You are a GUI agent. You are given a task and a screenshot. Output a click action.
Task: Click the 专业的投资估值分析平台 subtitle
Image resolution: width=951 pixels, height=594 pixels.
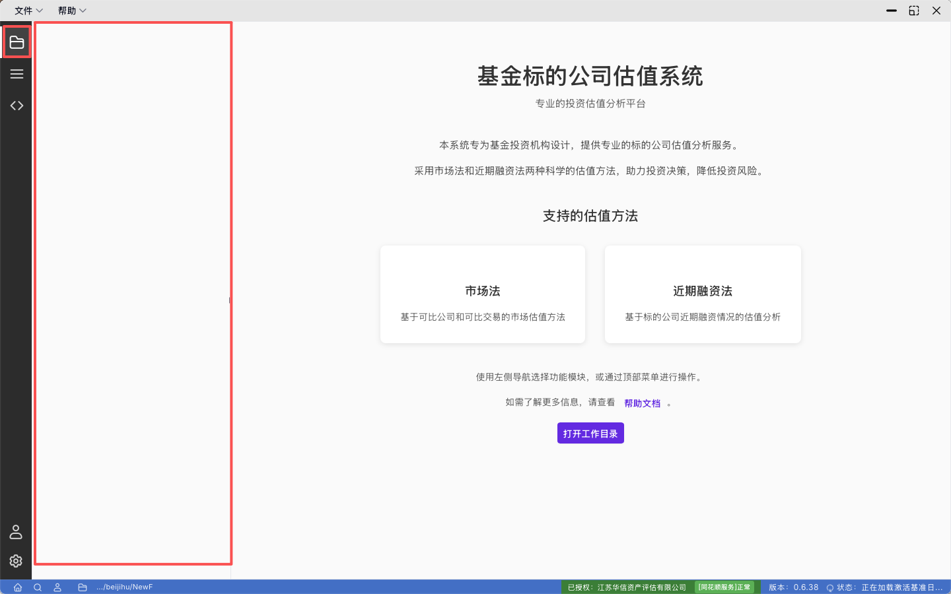(590, 104)
